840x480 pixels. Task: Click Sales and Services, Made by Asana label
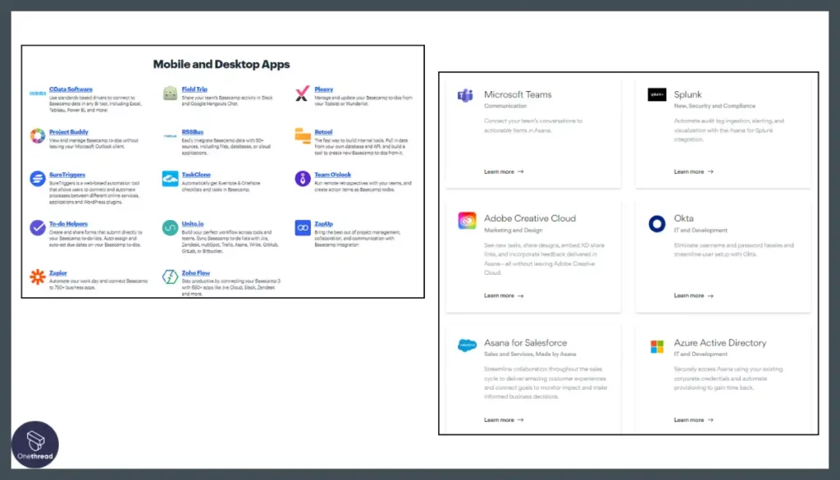(530, 354)
